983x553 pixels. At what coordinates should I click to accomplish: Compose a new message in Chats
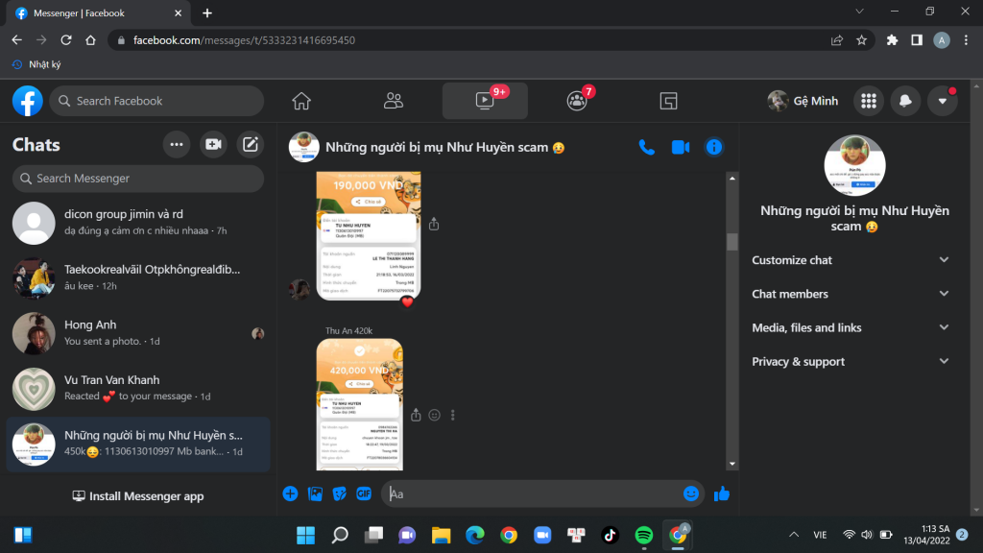tap(251, 145)
